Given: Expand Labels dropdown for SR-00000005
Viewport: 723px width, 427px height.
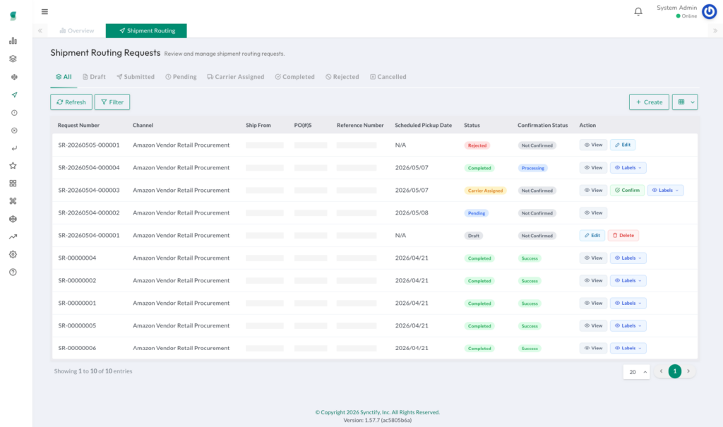Looking at the screenshot, I should pos(628,325).
